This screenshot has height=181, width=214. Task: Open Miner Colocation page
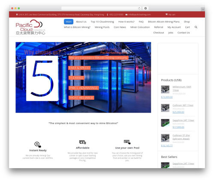click(140, 27)
